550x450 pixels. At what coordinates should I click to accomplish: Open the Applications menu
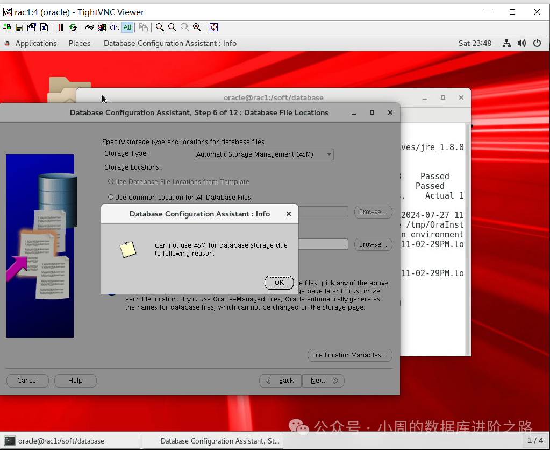pyautogui.click(x=36, y=43)
